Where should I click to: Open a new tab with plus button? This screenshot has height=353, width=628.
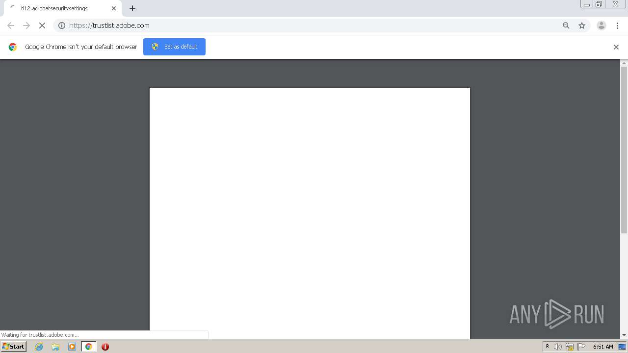click(x=132, y=8)
